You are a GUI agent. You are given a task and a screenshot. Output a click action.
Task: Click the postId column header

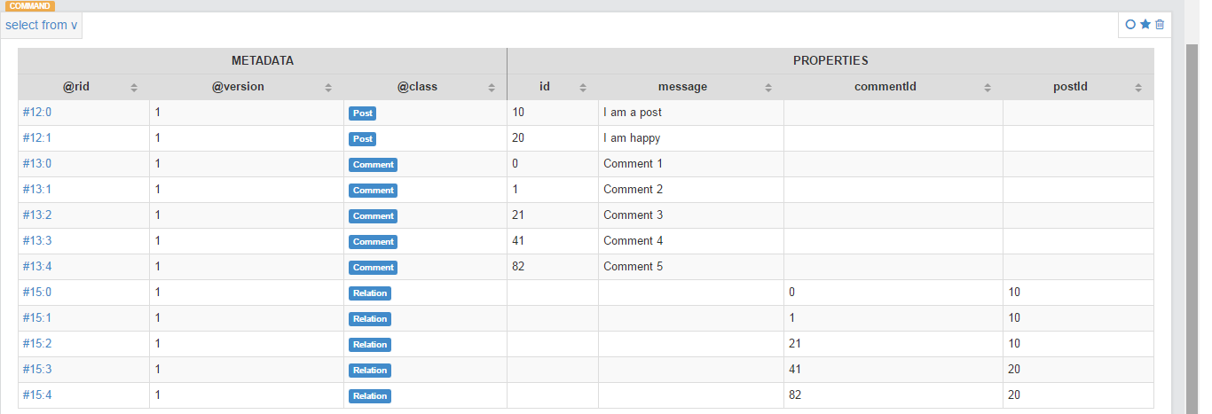pos(1069,87)
